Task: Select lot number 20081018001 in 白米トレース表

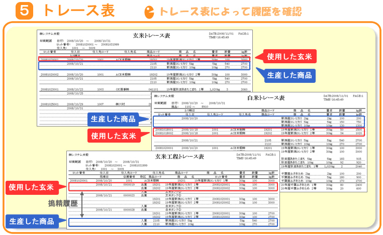Action: coord(164,130)
